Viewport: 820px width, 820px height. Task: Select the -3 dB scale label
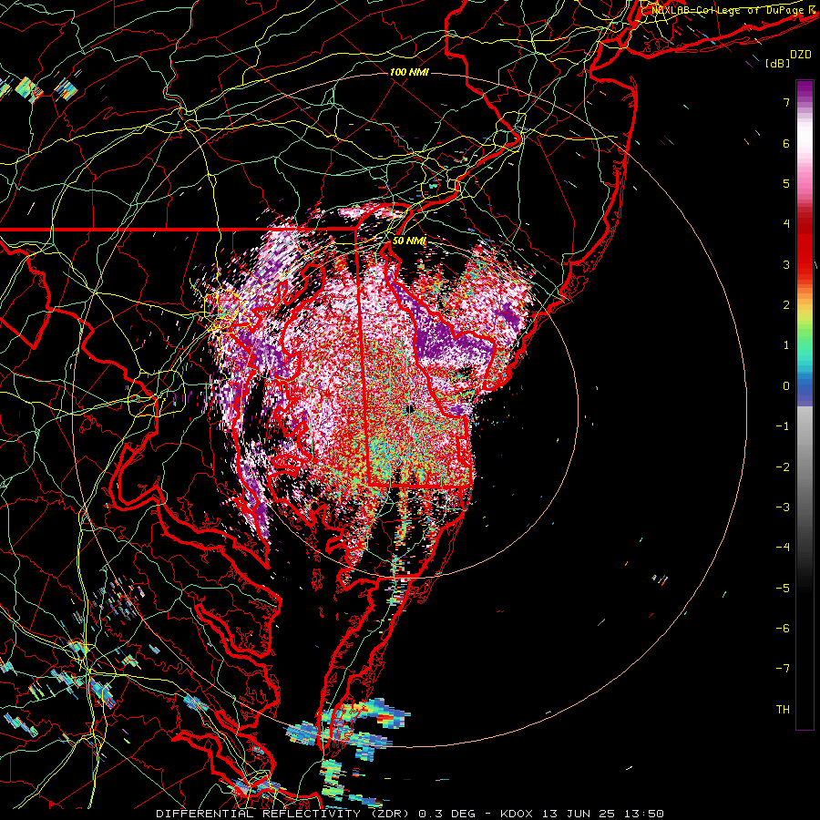pyautogui.click(x=783, y=507)
